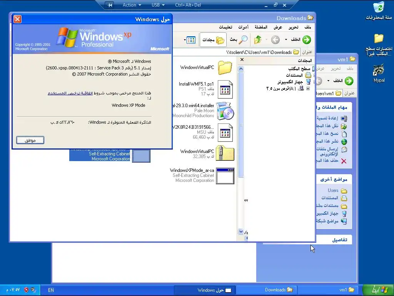394x296 pixels.
Task: Click the red security shield tray icon
Action: (x=26, y=290)
